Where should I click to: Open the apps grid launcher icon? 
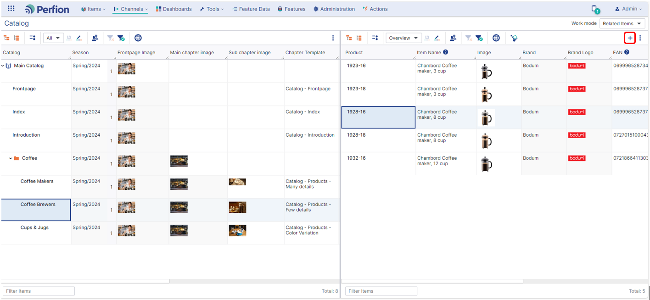click(x=11, y=9)
